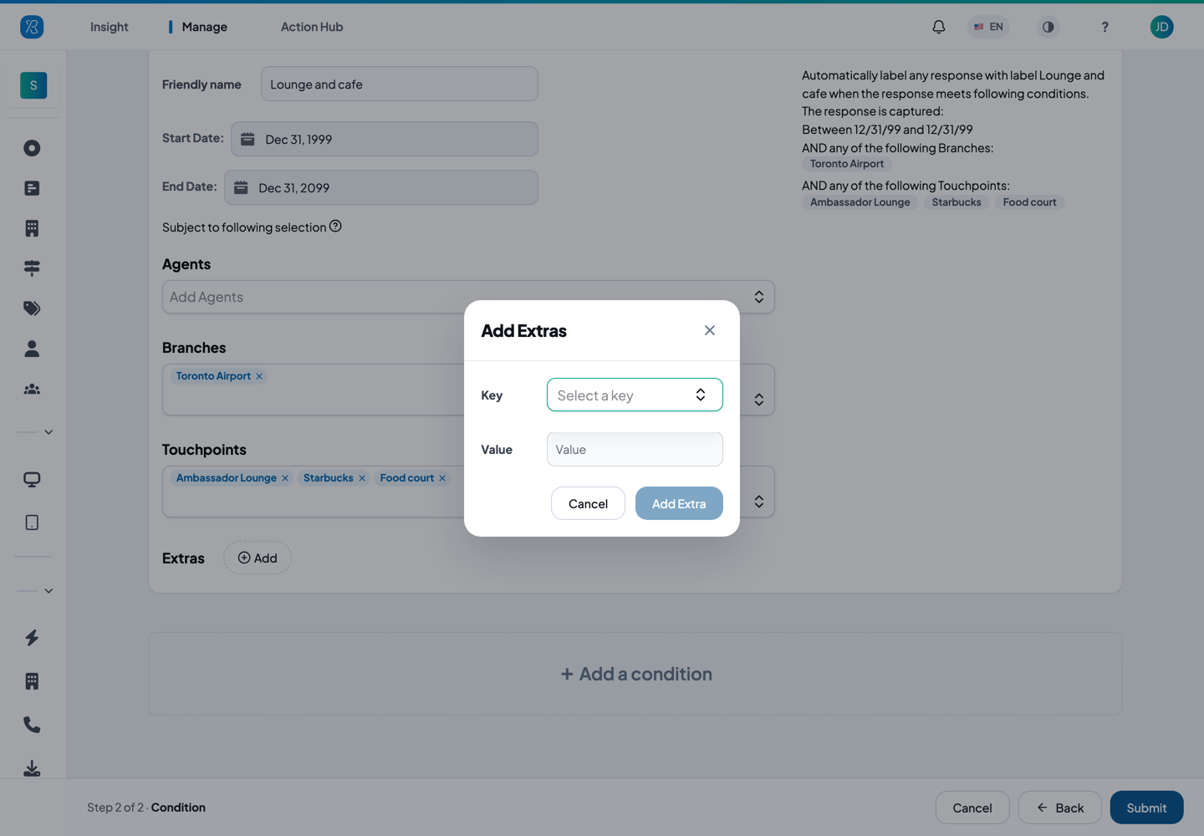This screenshot has height=836, width=1204.
Task: Open the tags icon in the sidebar
Action: click(x=32, y=308)
